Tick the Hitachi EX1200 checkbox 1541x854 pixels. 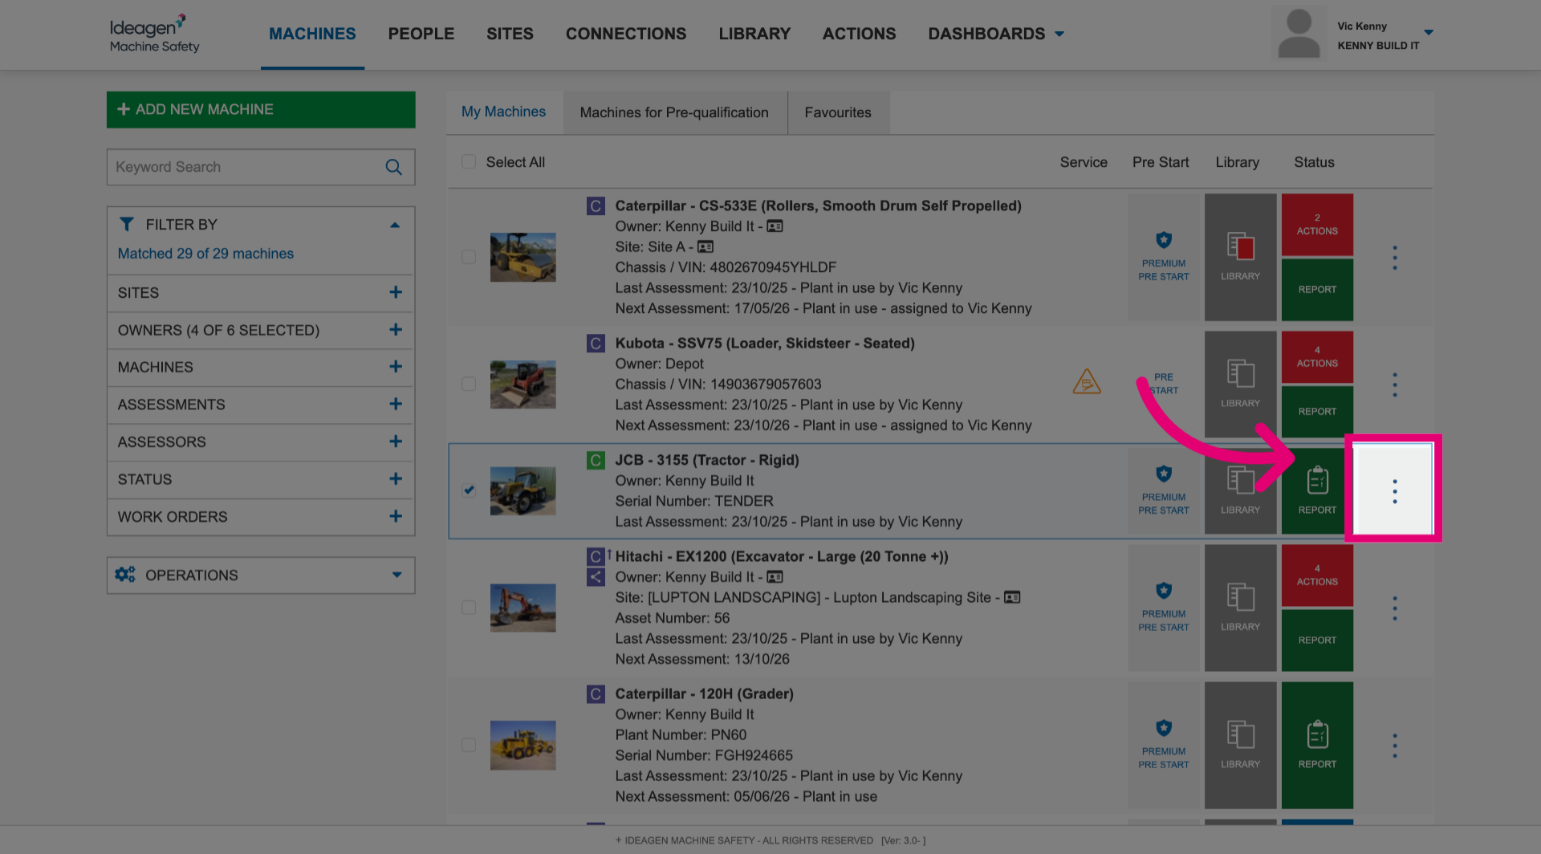[469, 608]
